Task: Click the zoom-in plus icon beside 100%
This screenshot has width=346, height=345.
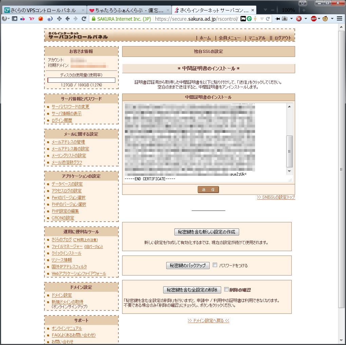Action: [x=304, y=10]
